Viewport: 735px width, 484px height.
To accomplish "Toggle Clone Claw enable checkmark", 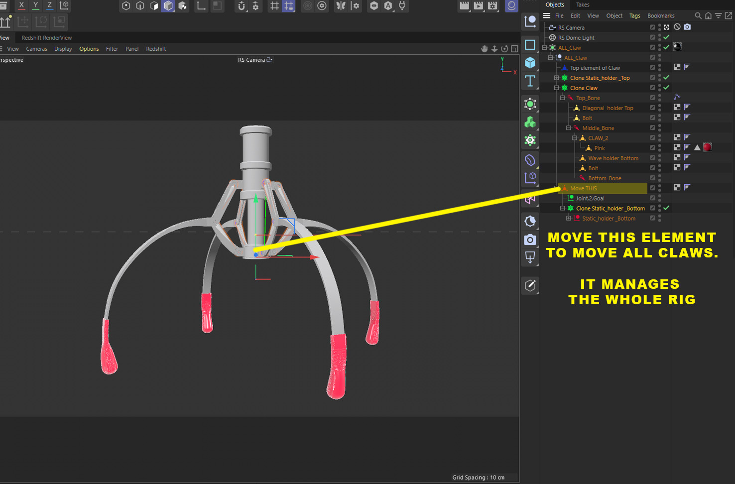I will (x=666, y=88).
